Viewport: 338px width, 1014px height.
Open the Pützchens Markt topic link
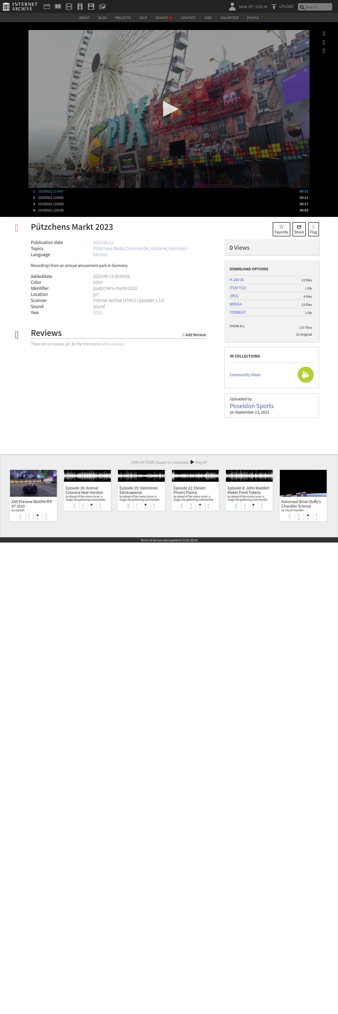[108, 248]
